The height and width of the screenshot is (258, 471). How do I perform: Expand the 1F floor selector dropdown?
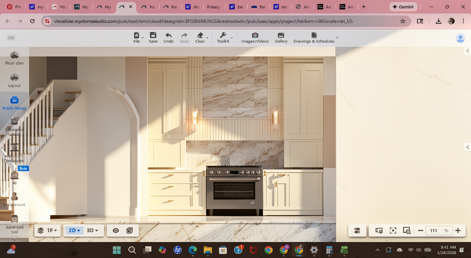pyautogui.click(x=47, y=231)
